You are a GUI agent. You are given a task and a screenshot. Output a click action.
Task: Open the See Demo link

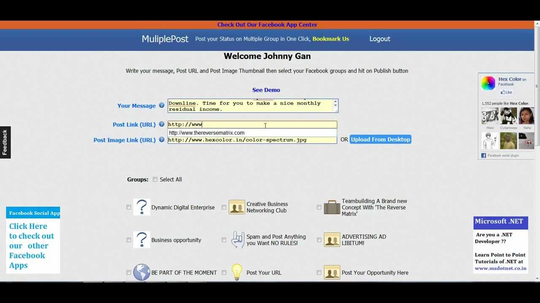[266, 90]
